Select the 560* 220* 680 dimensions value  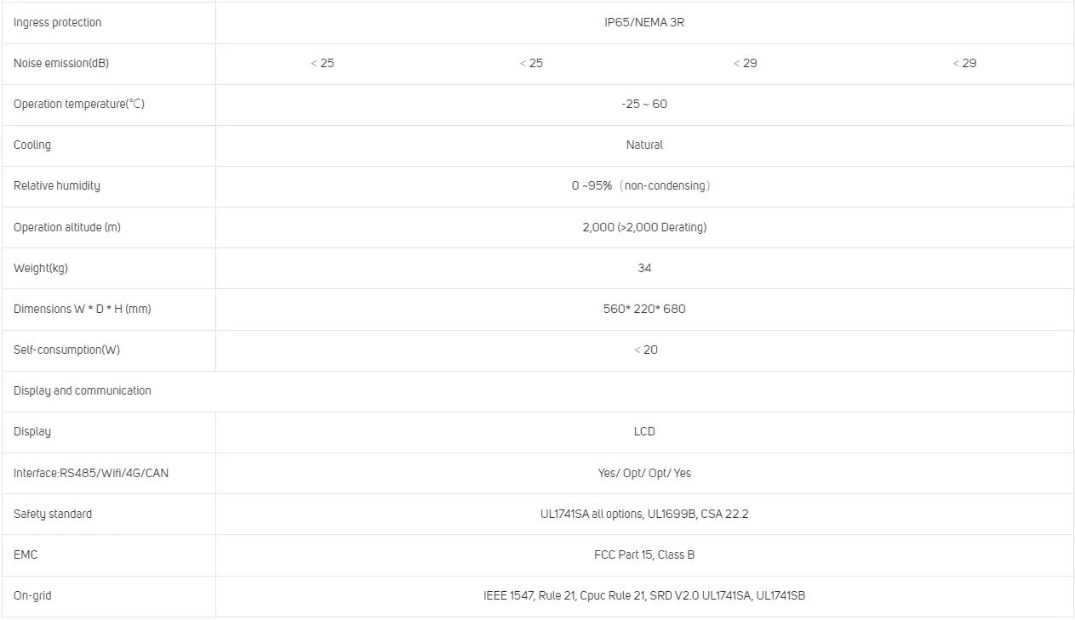(643, 310)
